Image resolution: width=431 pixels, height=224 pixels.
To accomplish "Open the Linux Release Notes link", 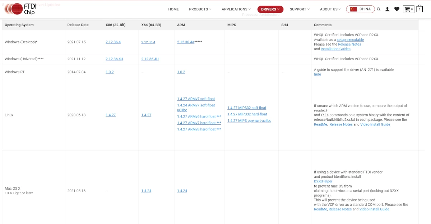I will pyautogui.click(x=341, y=125).
